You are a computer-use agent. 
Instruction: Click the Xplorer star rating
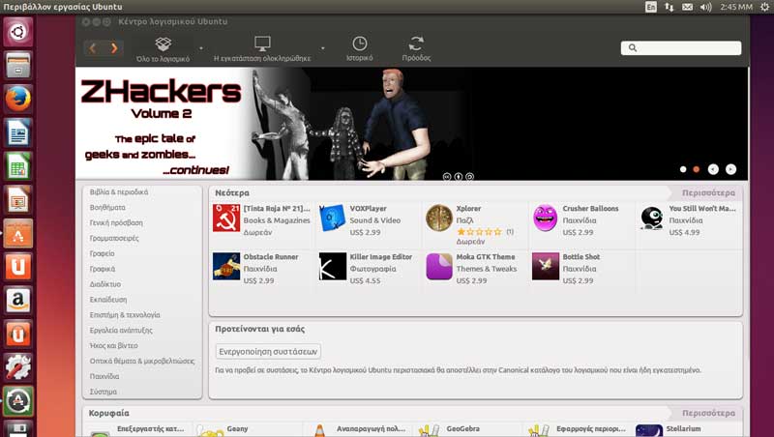[x=479, y=231]
